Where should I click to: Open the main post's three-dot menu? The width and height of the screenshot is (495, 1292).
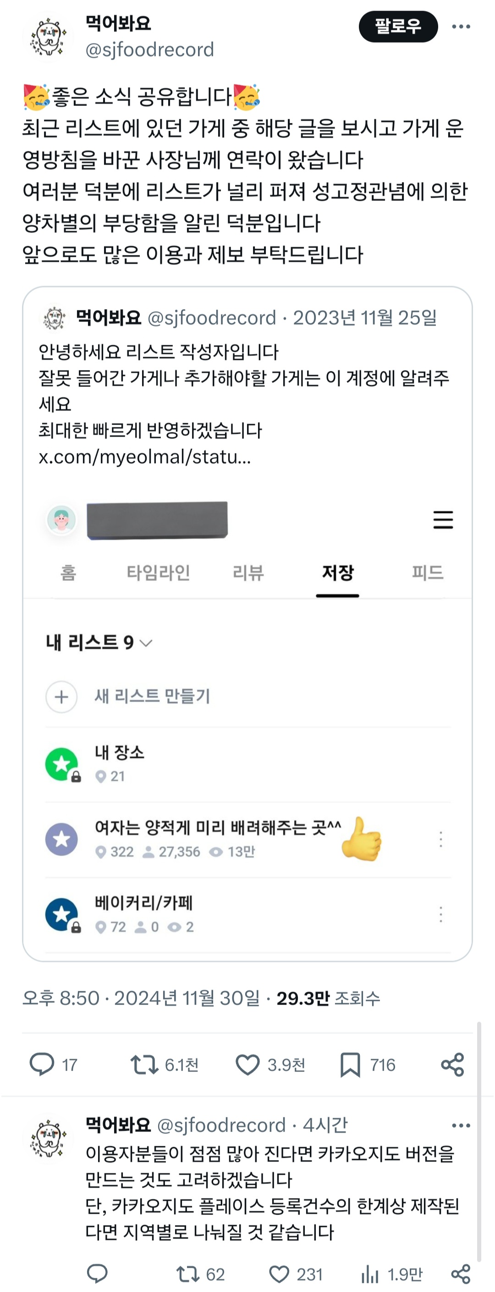461,27
